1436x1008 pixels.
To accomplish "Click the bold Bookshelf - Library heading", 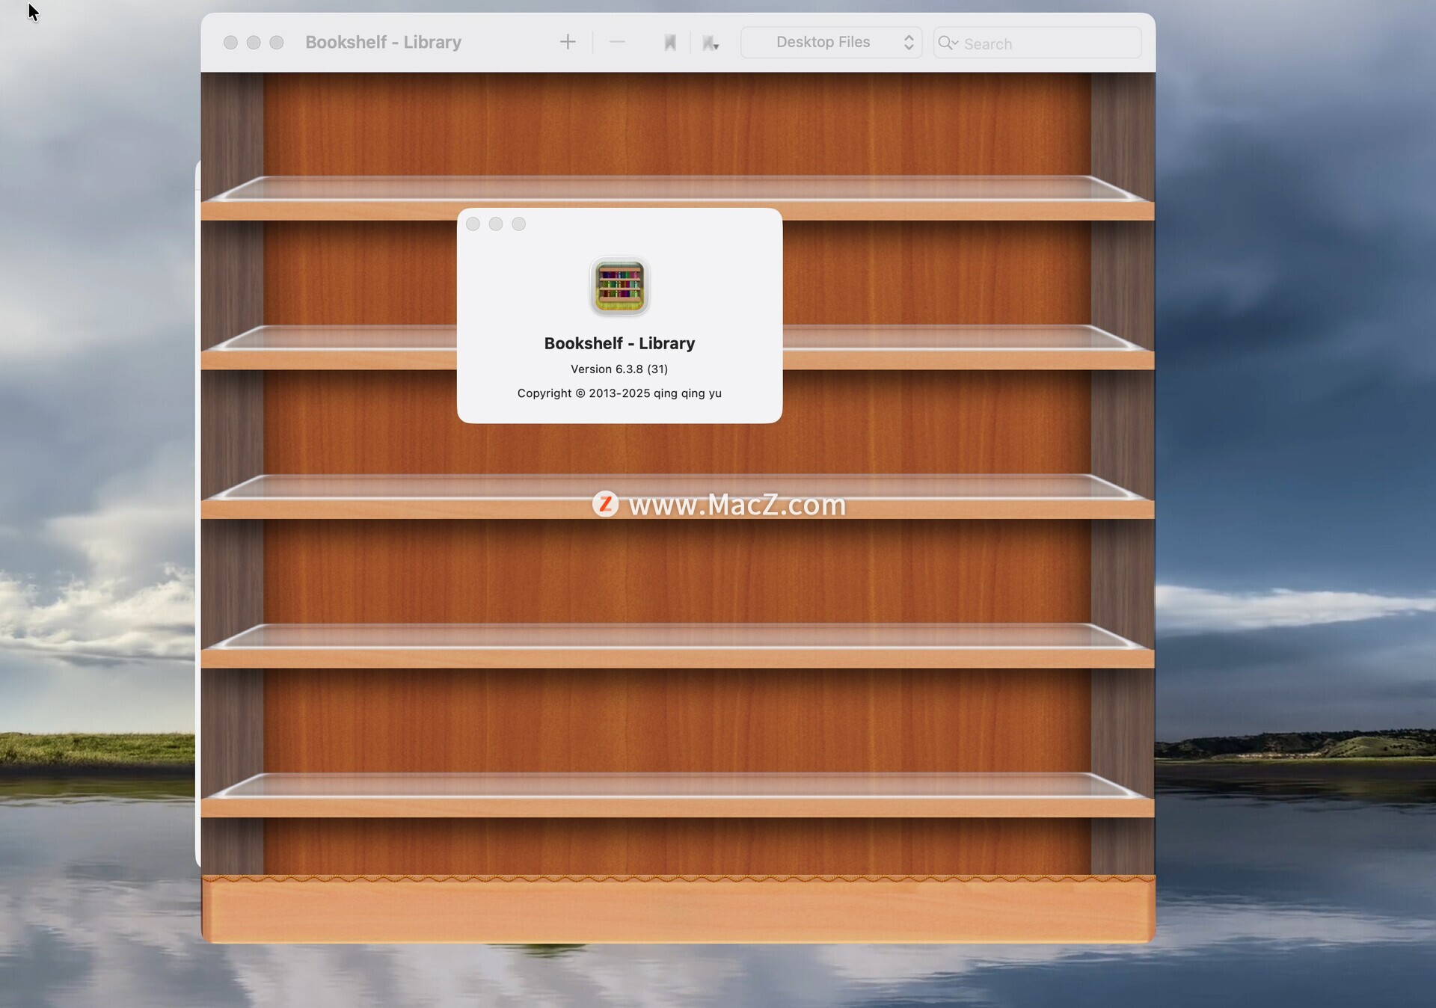I will (619, 343).
